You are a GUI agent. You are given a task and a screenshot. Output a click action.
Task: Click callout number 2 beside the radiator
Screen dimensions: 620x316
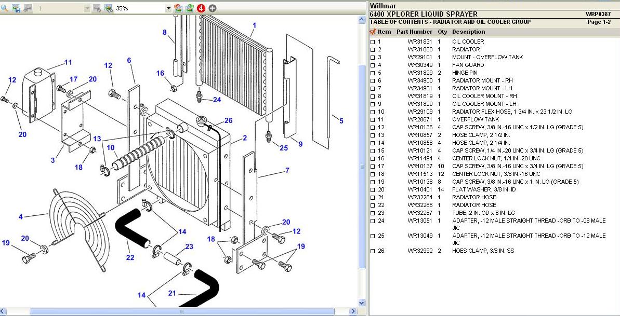click(245, 138)
